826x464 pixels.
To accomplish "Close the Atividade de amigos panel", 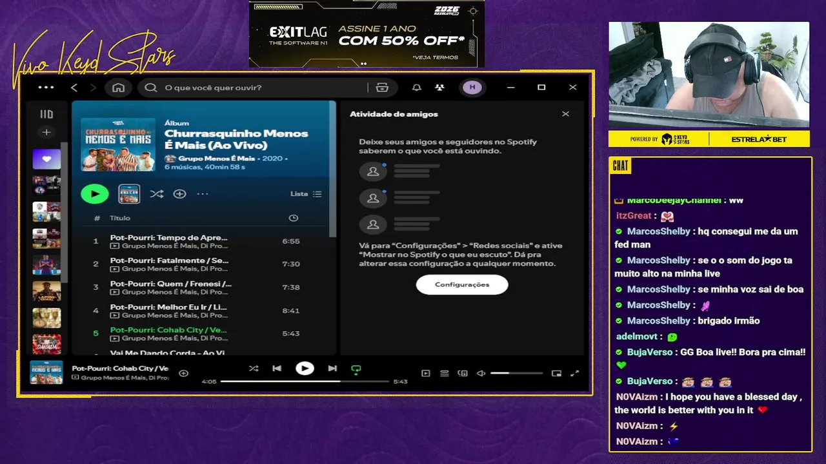I will click(565, 114).
